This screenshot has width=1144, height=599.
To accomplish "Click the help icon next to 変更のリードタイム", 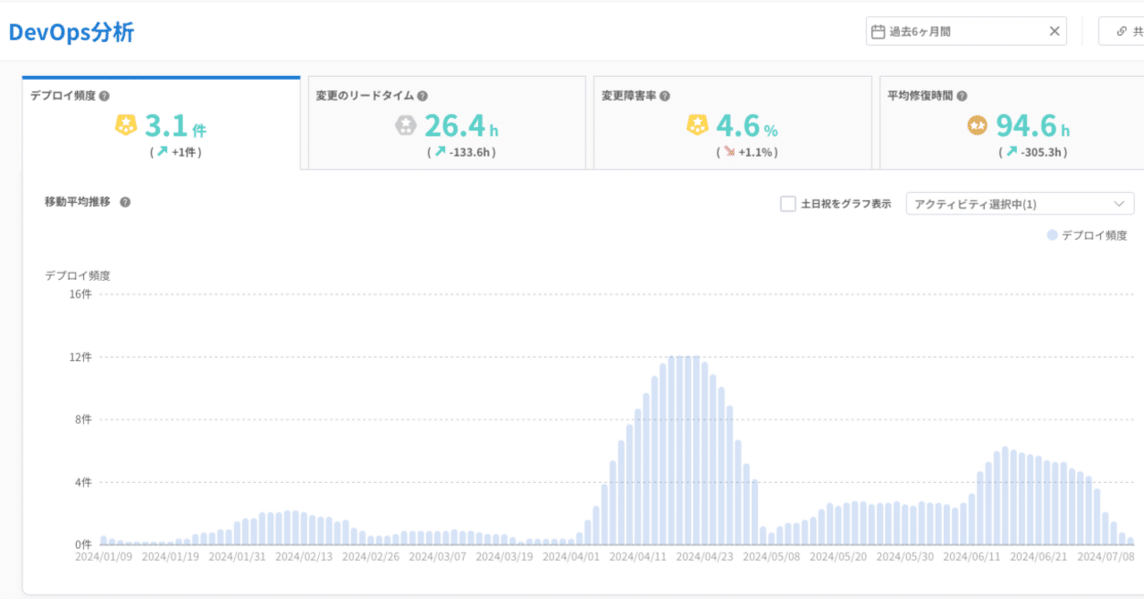I will (423, 94).
